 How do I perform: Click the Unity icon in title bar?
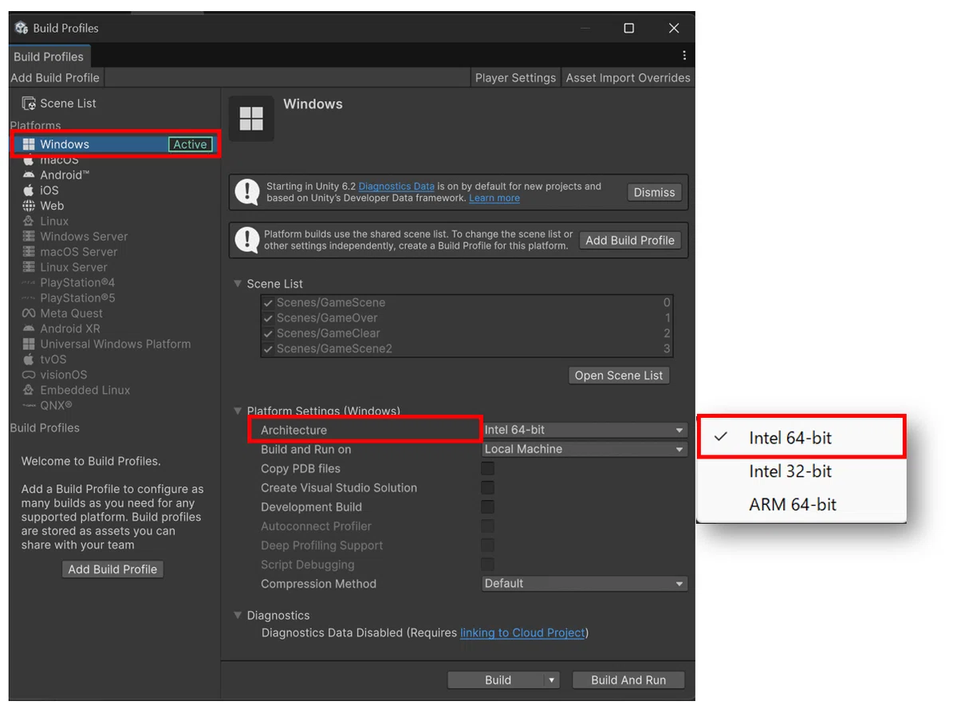22,28
